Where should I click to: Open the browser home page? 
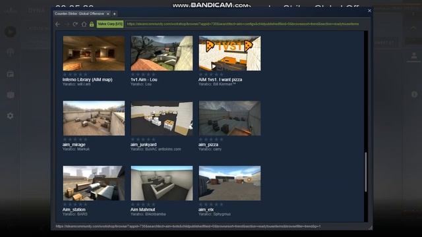coord(84,24)
